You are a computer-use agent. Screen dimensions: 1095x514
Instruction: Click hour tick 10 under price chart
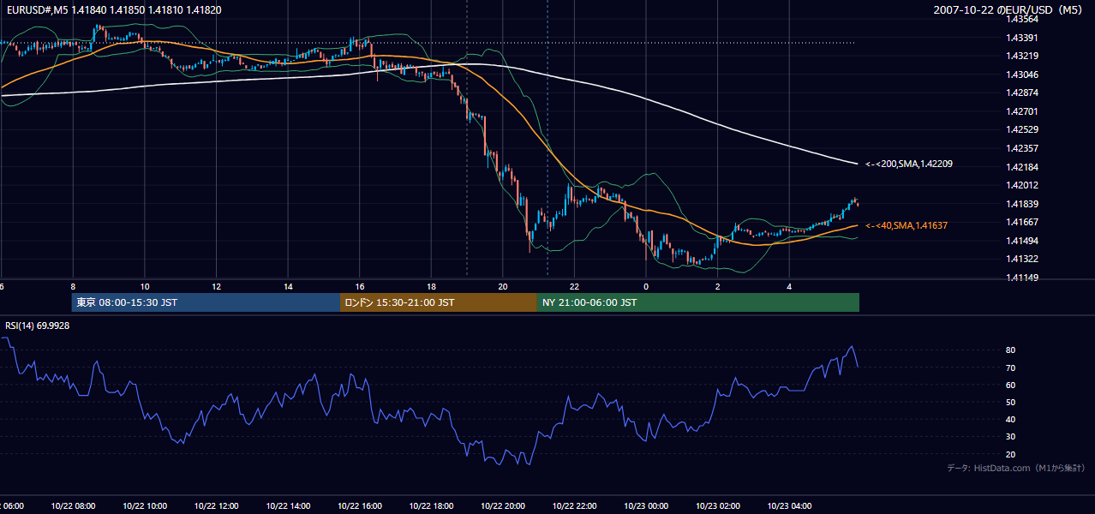click(145, 286)
